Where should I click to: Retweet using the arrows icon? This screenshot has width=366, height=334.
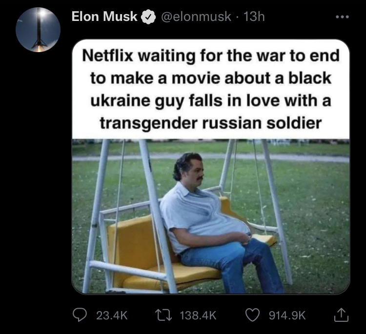tap(163, 315)
